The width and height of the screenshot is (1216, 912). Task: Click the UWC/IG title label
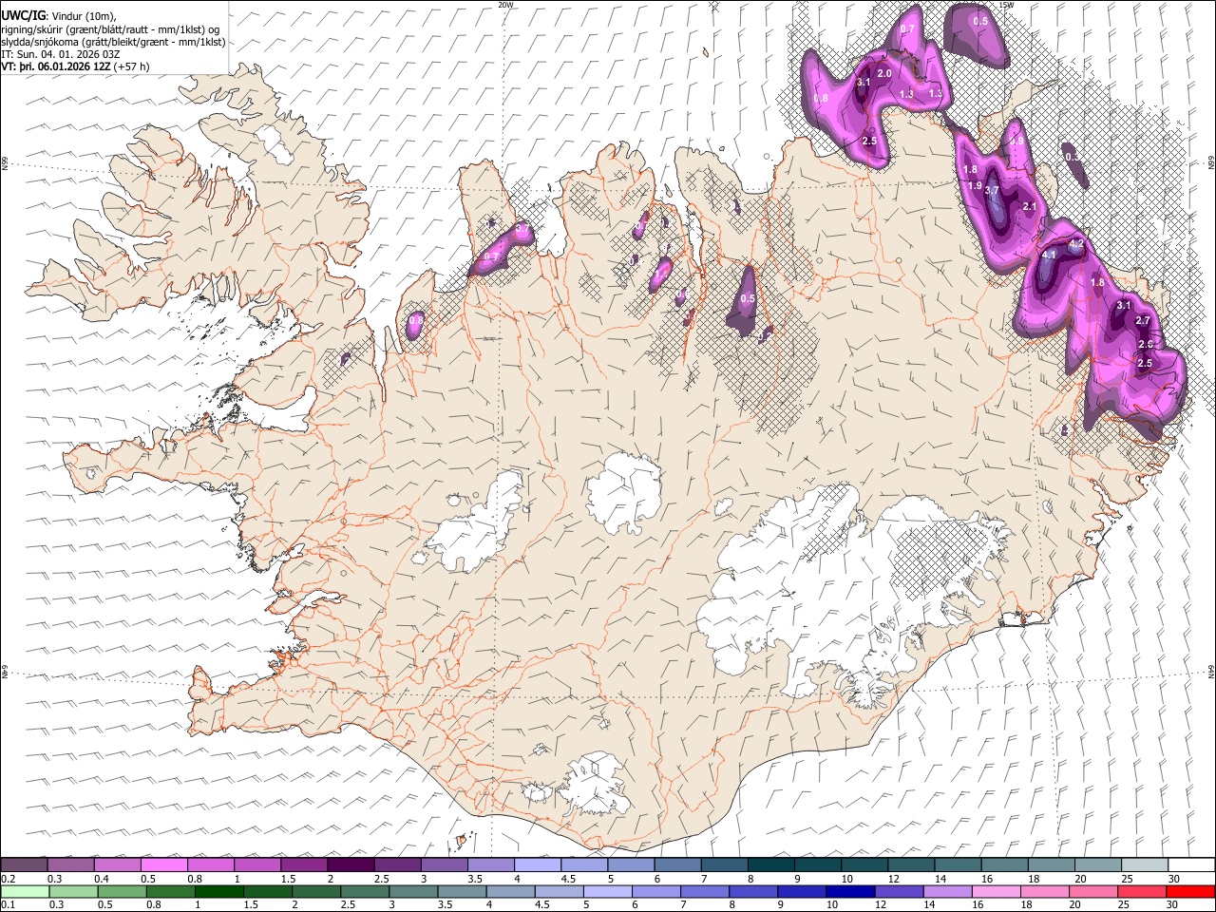[22, 14]
